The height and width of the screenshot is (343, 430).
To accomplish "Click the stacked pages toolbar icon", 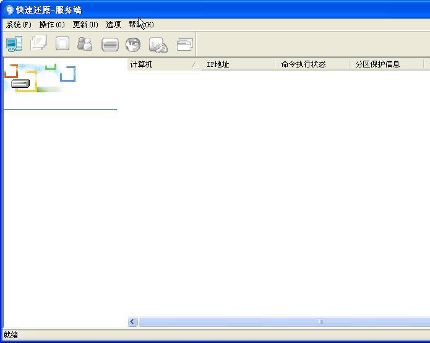I will pos(38,44).
